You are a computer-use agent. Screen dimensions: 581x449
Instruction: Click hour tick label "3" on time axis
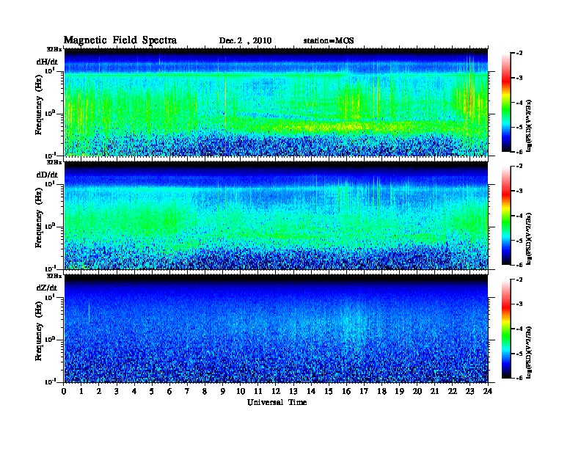(x=117, y=392)
